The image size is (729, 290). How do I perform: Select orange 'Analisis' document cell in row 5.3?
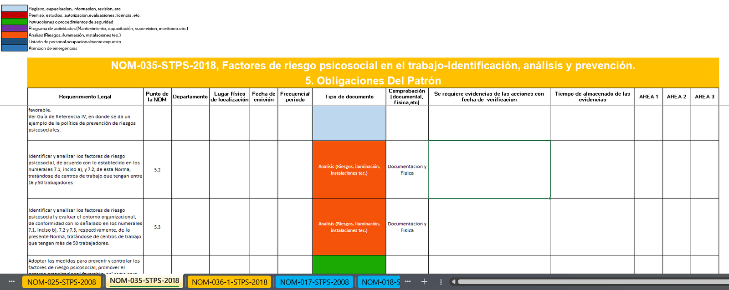[x=349, y=227]
